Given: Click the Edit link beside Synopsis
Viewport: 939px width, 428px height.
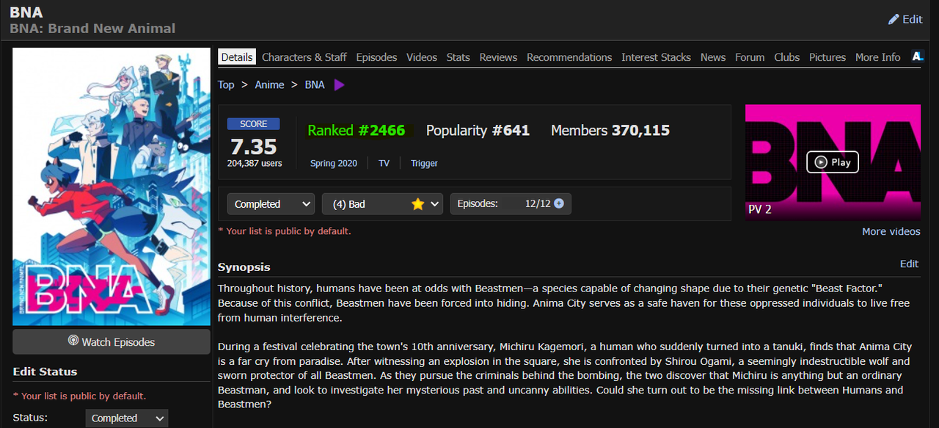Looking at the screenshot, I should pos(910,264).
